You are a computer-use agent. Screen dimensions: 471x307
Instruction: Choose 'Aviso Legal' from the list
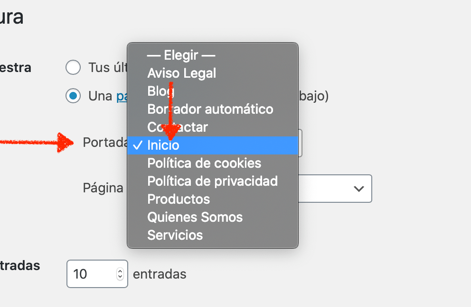(213, 73)
